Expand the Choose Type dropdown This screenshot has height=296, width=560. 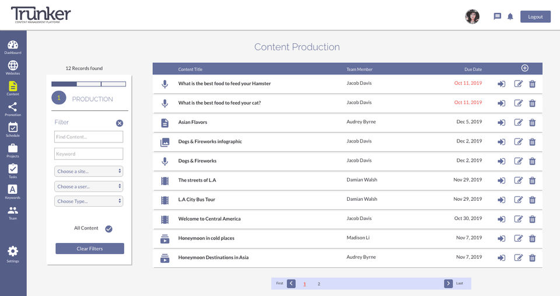pyautogui.click(x=89, y=201)
